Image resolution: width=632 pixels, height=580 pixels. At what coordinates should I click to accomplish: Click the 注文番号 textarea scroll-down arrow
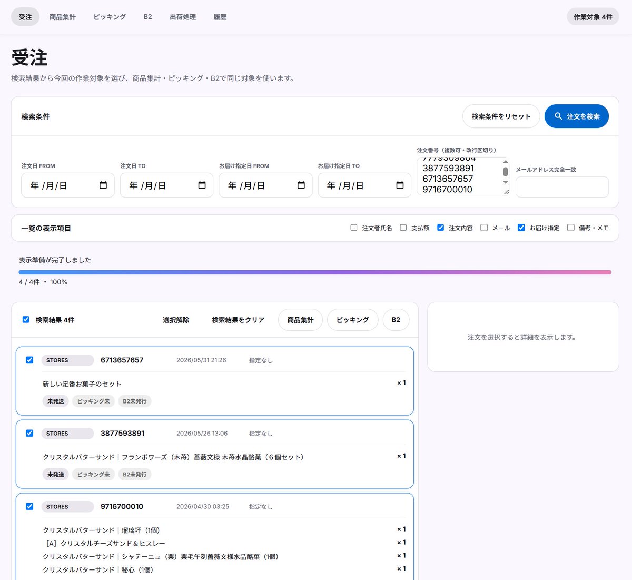[x=506, y=182]
